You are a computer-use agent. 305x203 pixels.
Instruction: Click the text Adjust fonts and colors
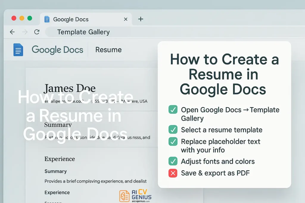tap(218, 161)
